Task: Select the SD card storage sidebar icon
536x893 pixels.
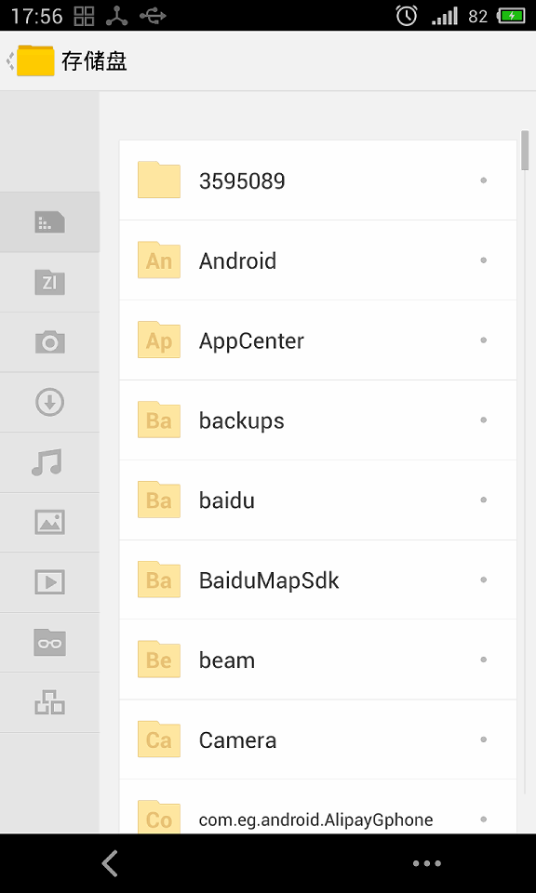Action: tap(49, 221)
